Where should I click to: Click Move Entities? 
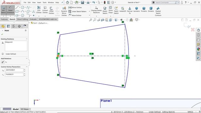75,15
